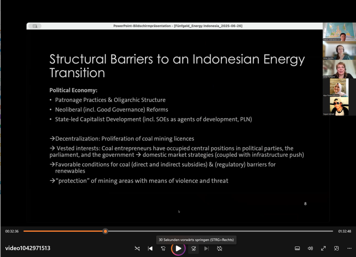Select Silvia Seidlitz's video thumbnail
The height and width of the screenshot is (257, 356).
tap(339, 51)
